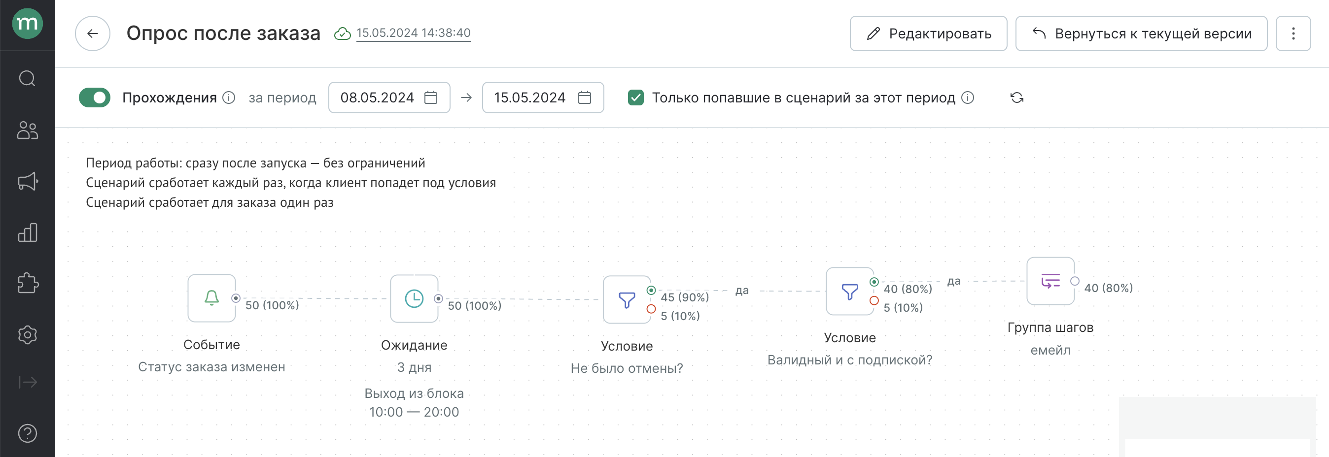The width and height of the screenshot is (1329, 457).
Task: Click output connector of Событие block
Action: click(x=236, y=298)
